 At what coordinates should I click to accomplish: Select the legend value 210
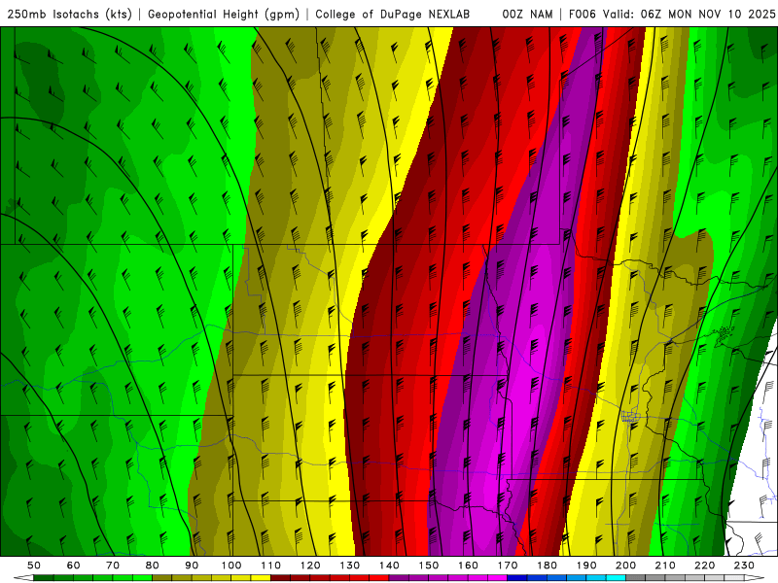(665, 566)
